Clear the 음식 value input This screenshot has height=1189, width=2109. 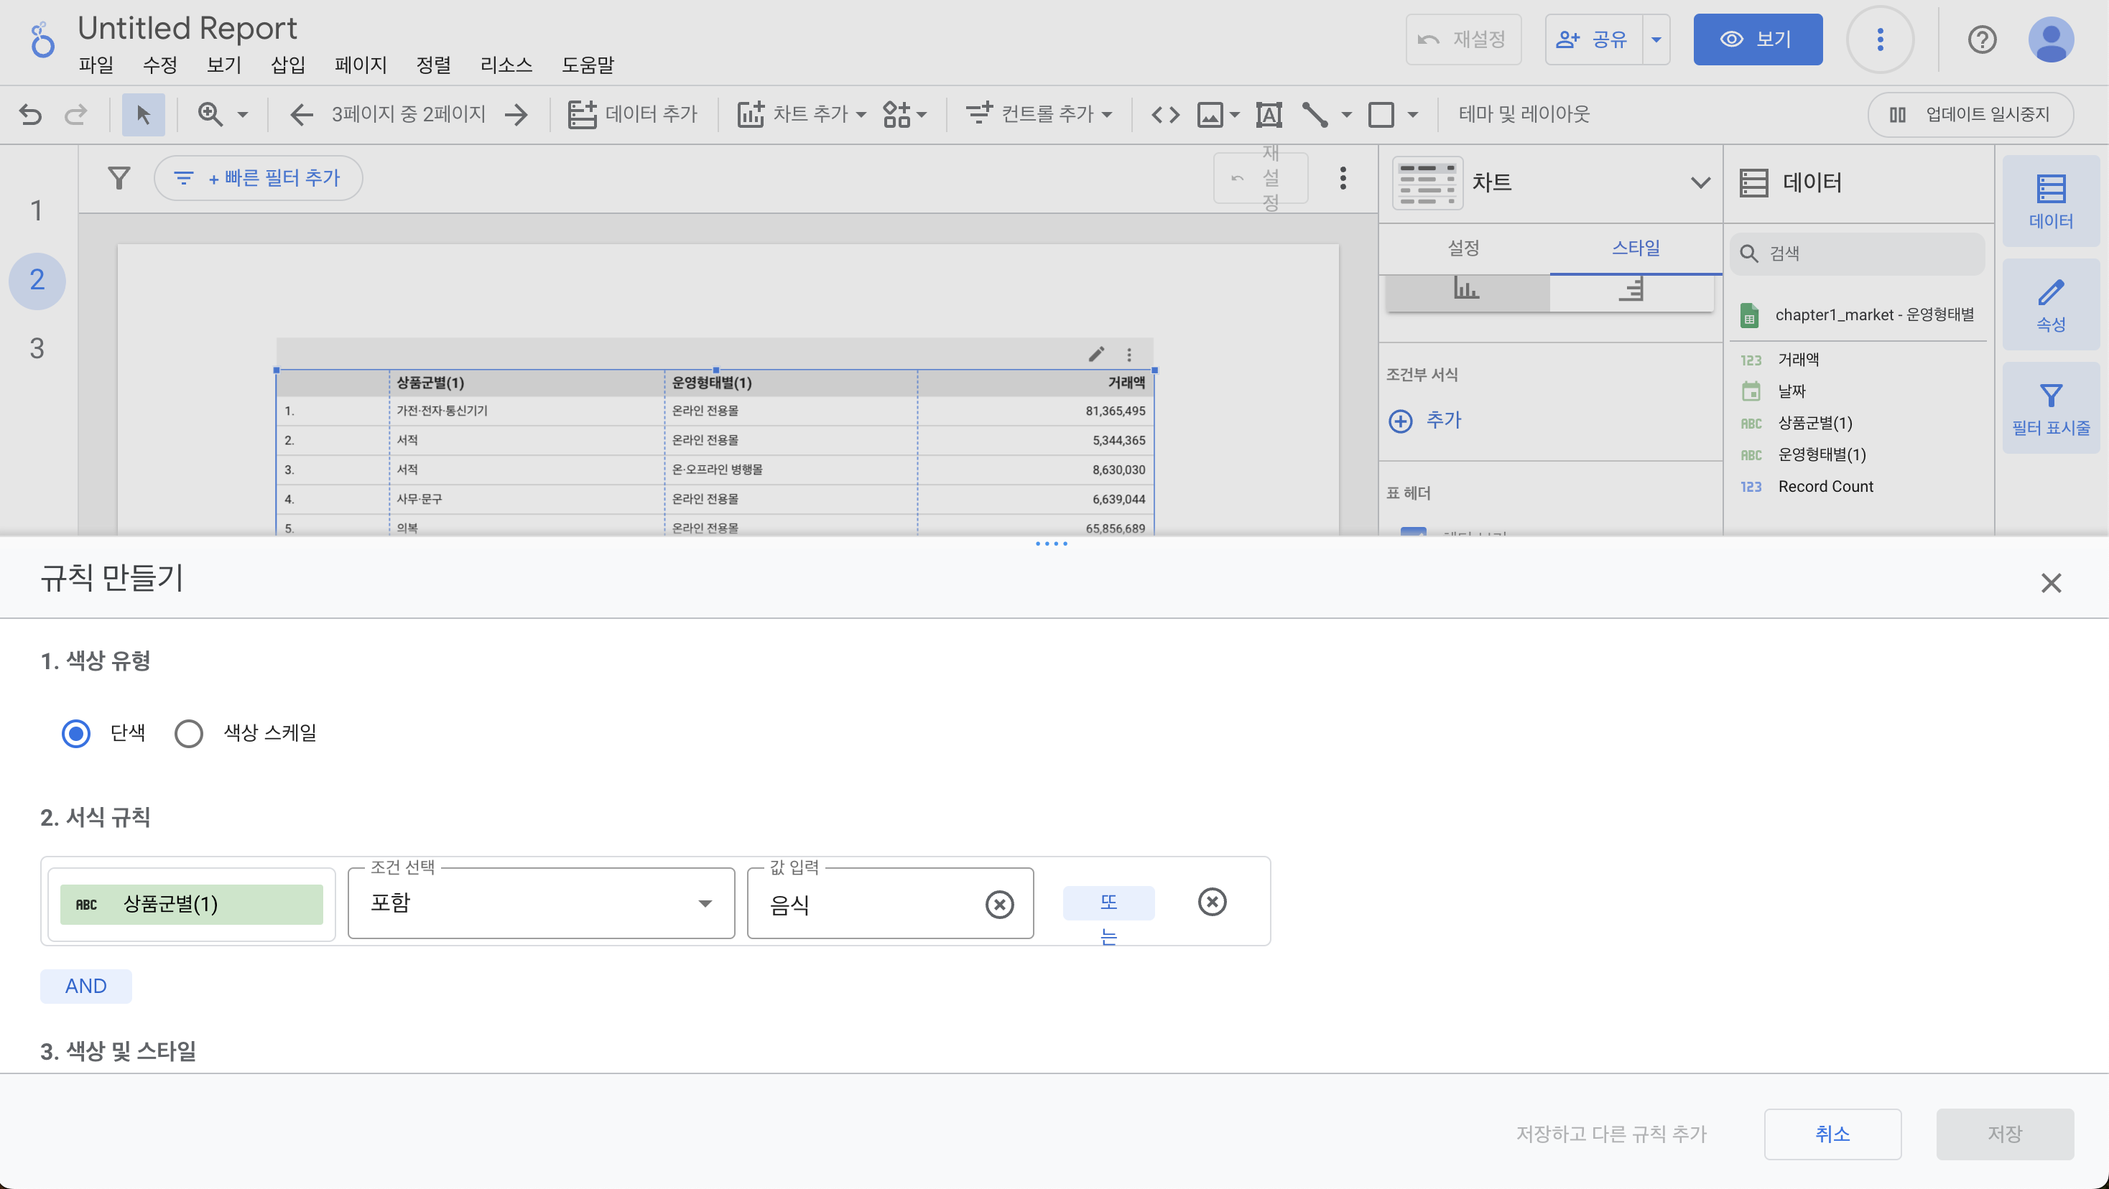[998, 904]
